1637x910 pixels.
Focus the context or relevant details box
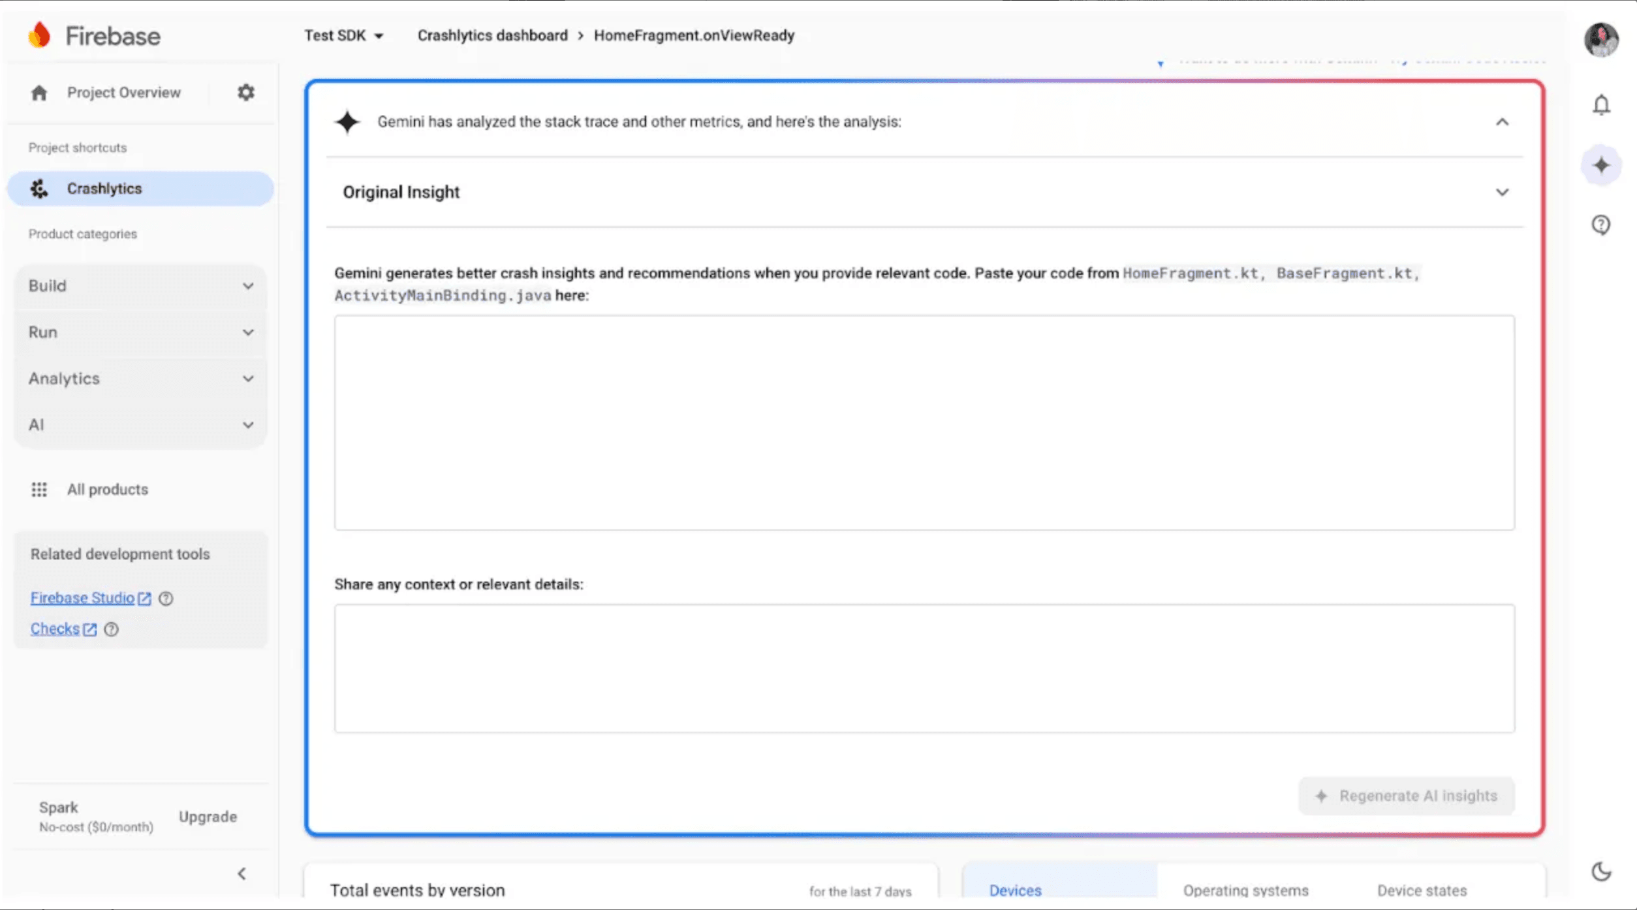coord(924,668)
